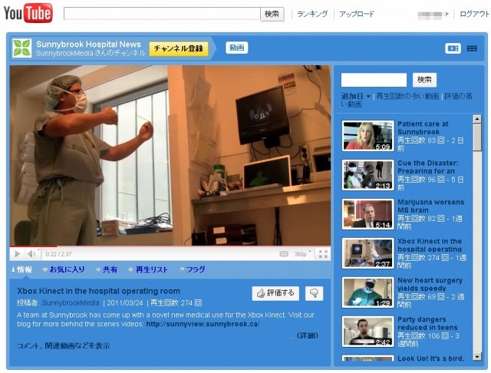Focus the channel search field
The height and width of the screenshot is (373, 491).
pos(374,80)
